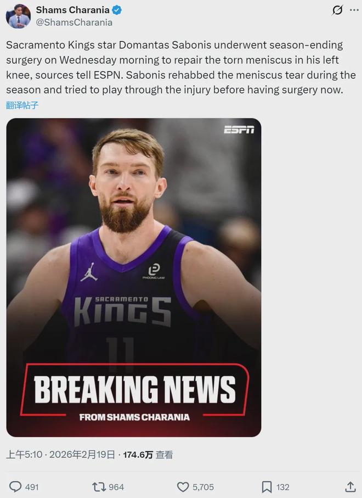Click the blue verified badge
This screenshot has height=498, width=362.
click(x=117, y=10)
